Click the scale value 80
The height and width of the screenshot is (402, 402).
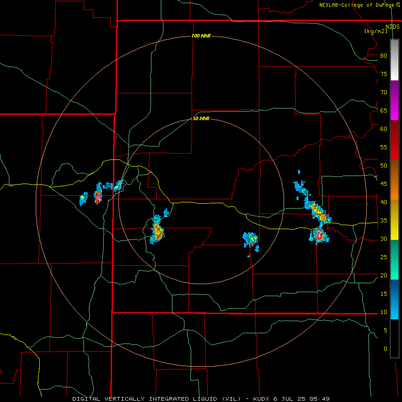click(384, 56)
